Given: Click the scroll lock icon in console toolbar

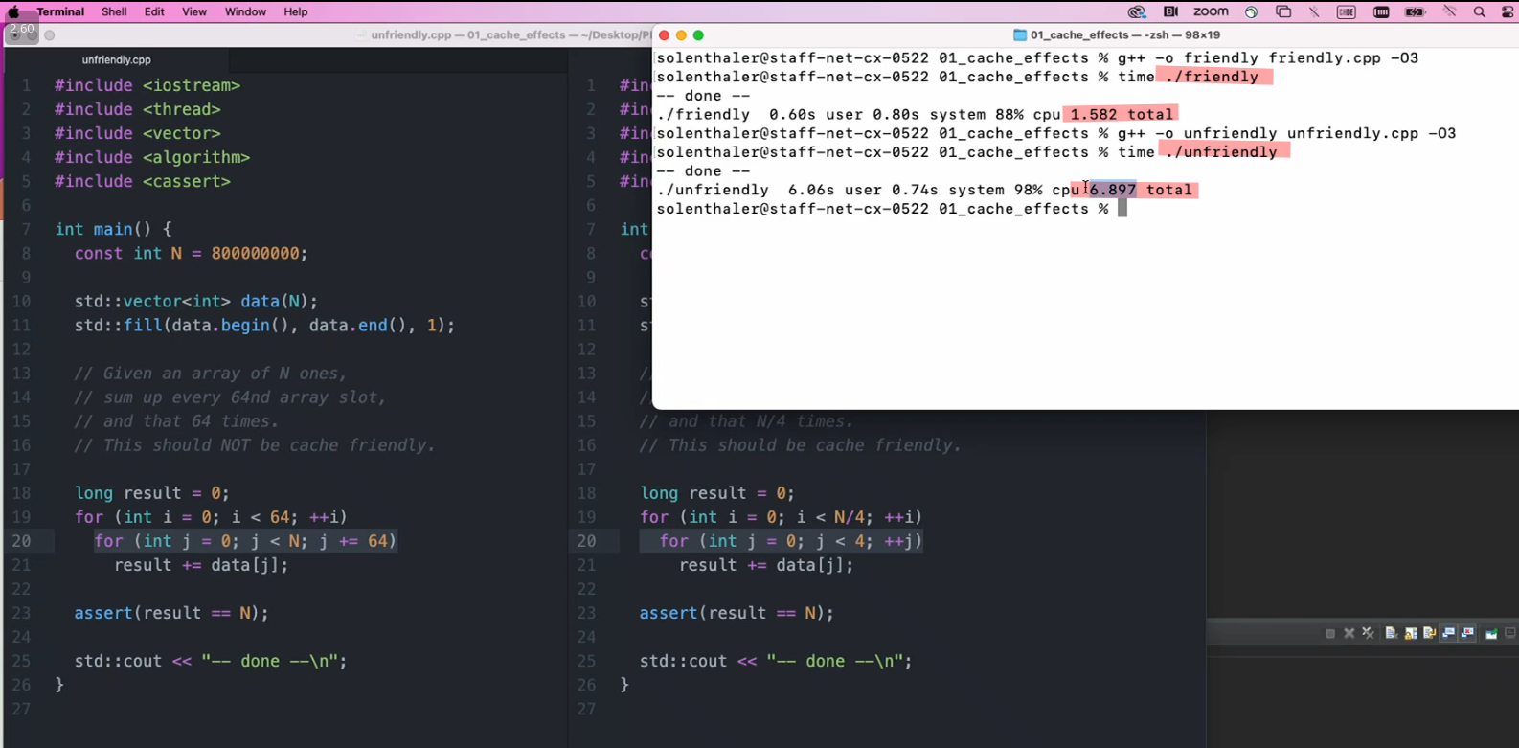Looking at the screenshot, I should pos(1411,633).
